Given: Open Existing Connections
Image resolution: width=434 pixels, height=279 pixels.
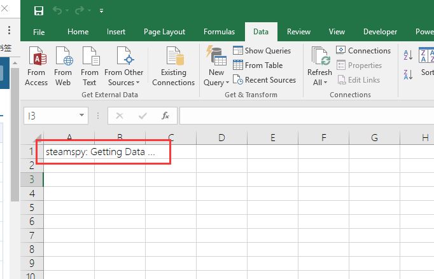Looking at the screenshot, I should 174,66.
